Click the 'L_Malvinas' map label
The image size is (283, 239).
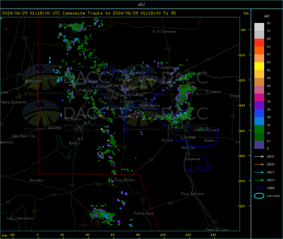click(124, 117)
